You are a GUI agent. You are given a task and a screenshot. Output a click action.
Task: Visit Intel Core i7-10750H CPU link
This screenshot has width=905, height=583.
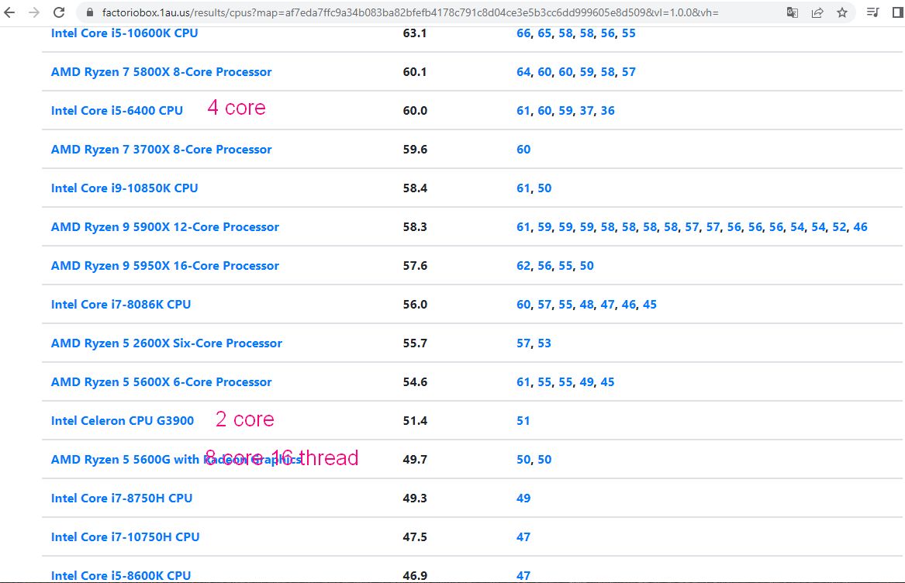click(x=126, y=536)
